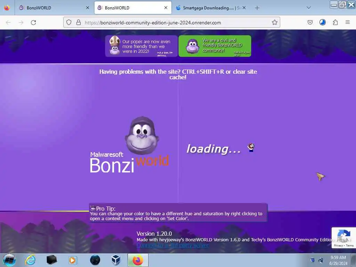Click the taskbar clock showing 9:59 AM

coord(338,260)
